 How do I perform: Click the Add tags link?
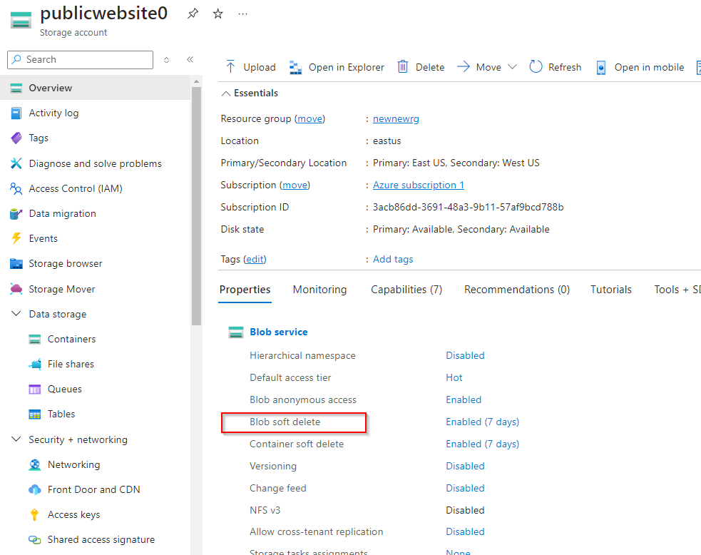coord(393,260)
